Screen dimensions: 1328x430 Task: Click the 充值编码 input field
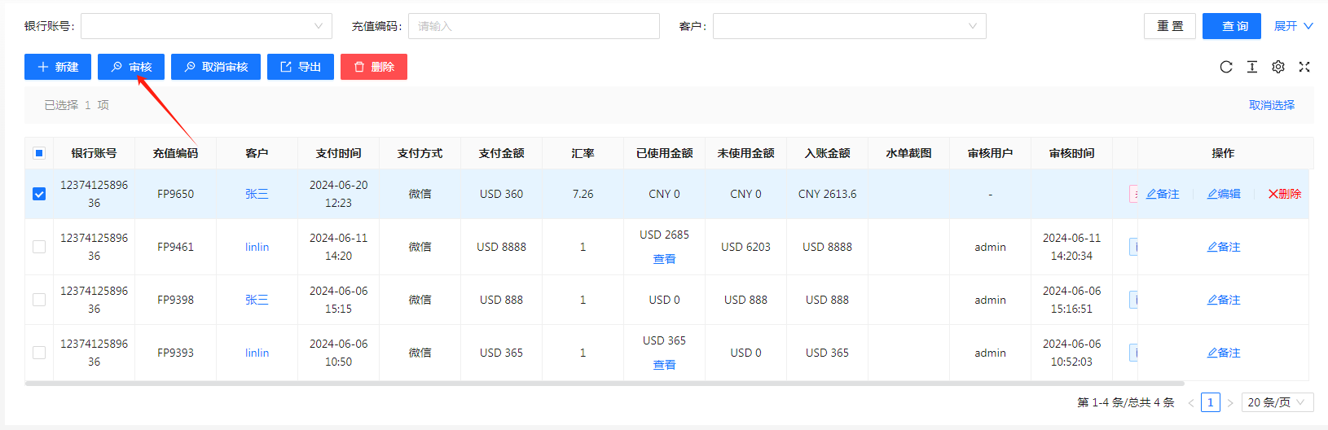click(x=534, y=26)
